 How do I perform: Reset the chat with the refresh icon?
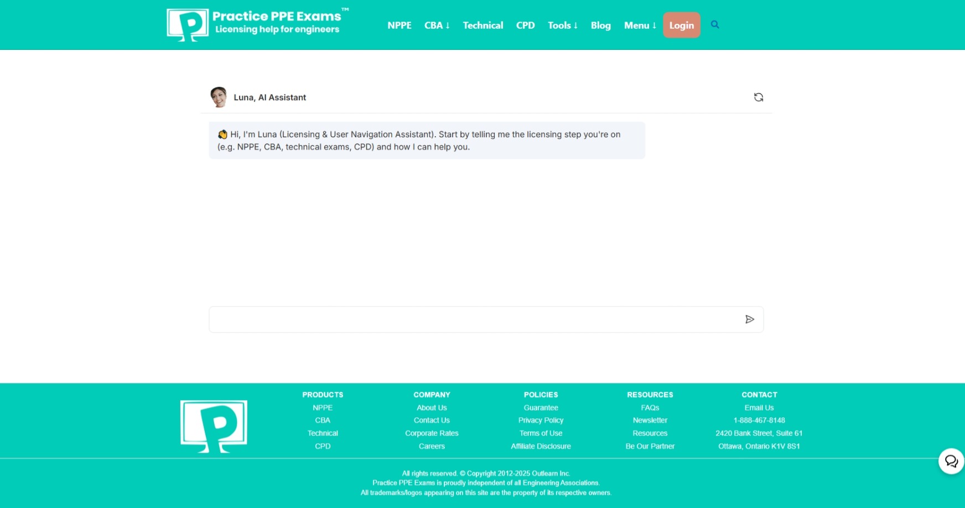pyautogui.click(x=758, y=97)
